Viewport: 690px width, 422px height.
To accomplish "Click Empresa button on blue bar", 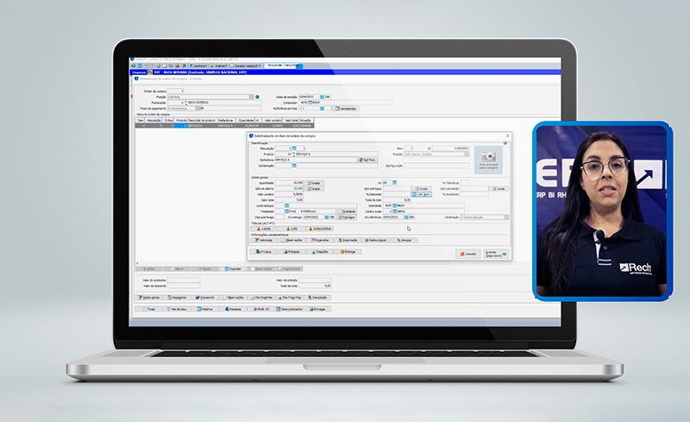I will click(x=139, y=72).
